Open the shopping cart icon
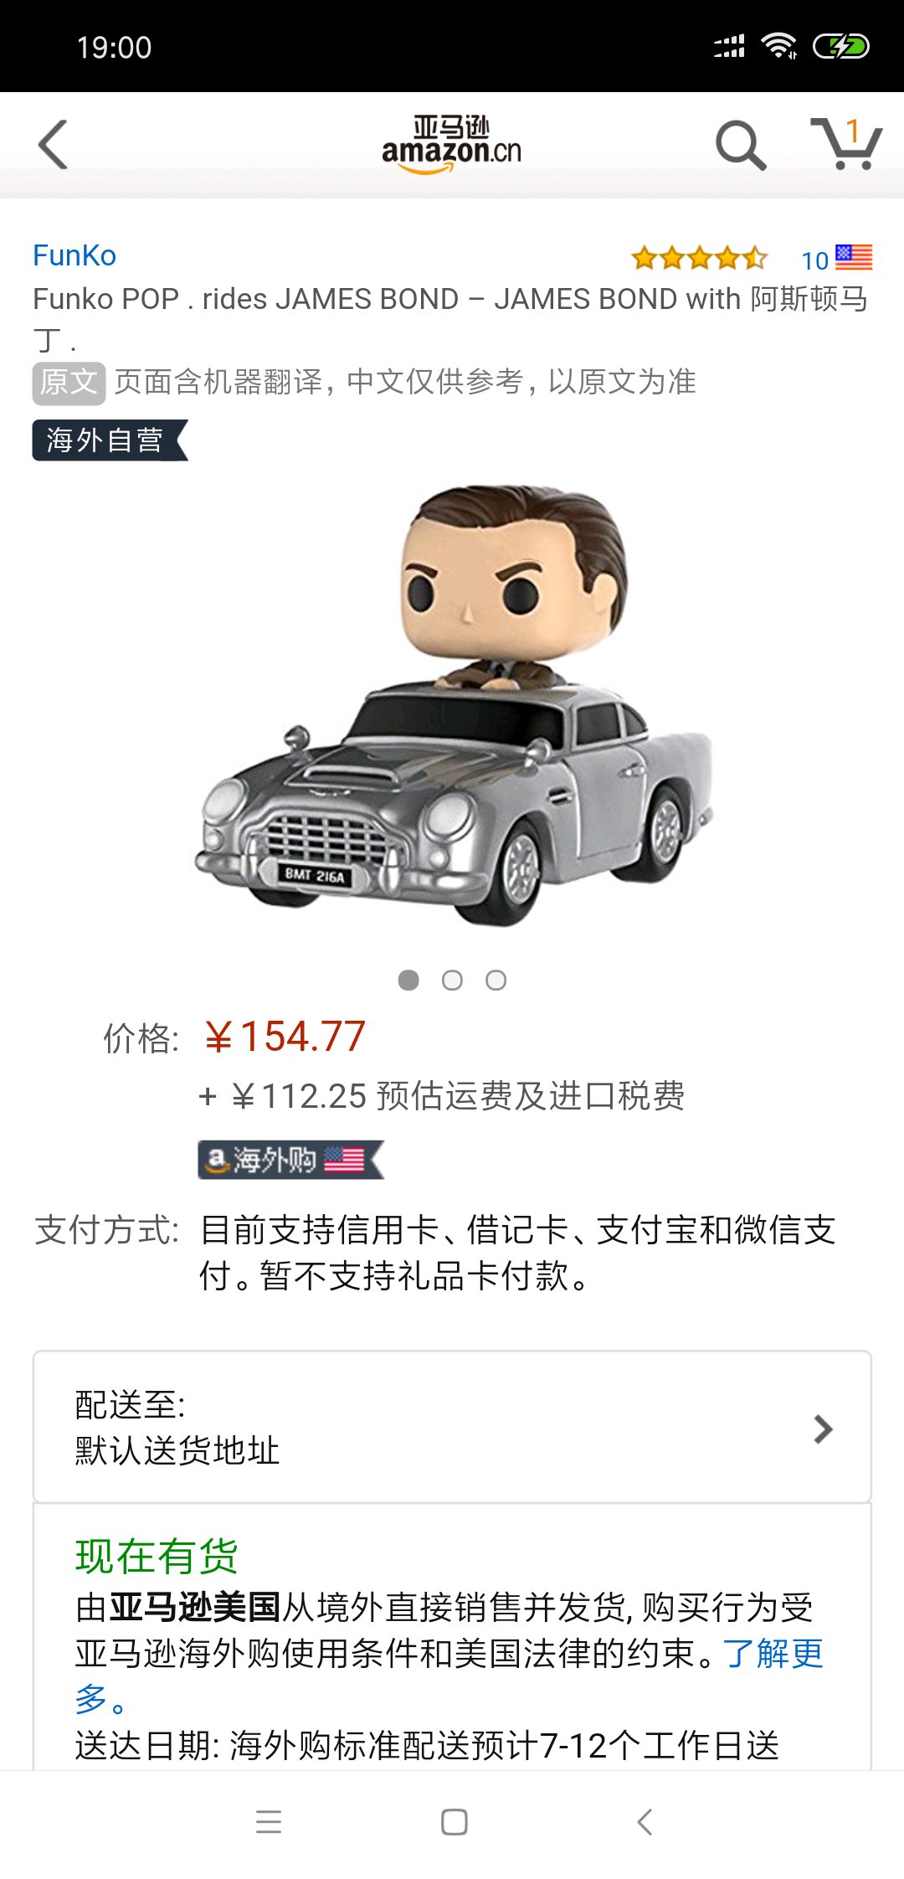Screen dimensions: 904x1879 (x=846, y=144)
